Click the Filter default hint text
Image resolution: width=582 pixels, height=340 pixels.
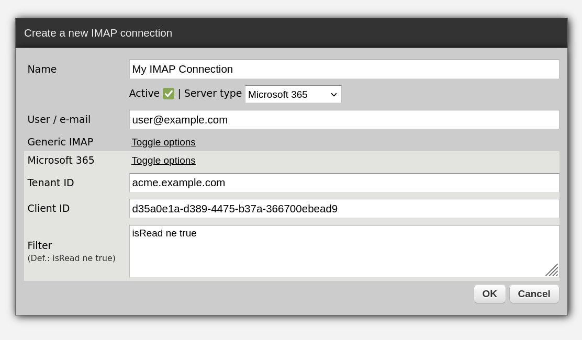[x=71, y=258]
